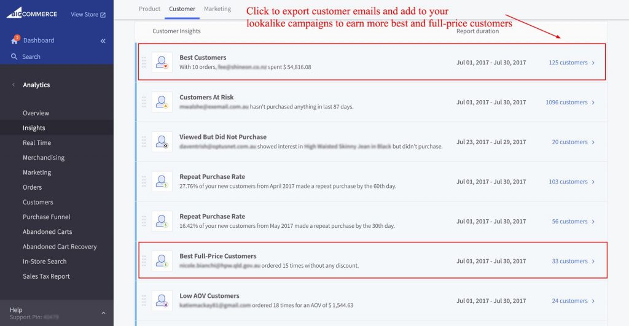Click the BigCommerce logo
Screen dimensions: 629x326
(32, 14)
